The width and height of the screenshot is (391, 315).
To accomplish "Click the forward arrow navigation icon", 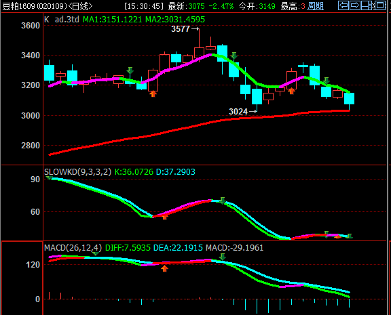I will [x=354, y=5].
